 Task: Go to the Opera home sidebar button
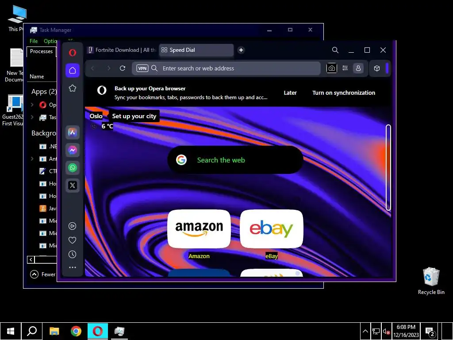(x=73, y=70)
